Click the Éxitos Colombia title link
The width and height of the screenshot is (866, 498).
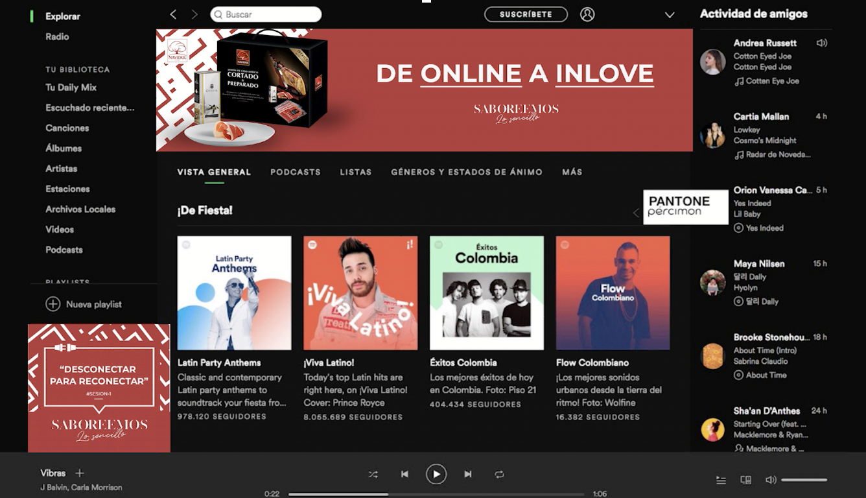463,362
